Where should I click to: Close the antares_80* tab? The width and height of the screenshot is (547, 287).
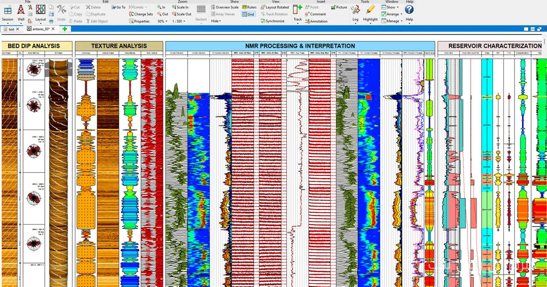coord(52,29)
